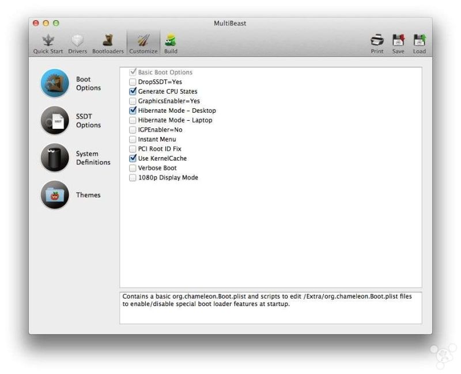The width and height of the screenshot is (461, 374).
Task: Open the Build toolbar icon
Action: pos(171,40)
